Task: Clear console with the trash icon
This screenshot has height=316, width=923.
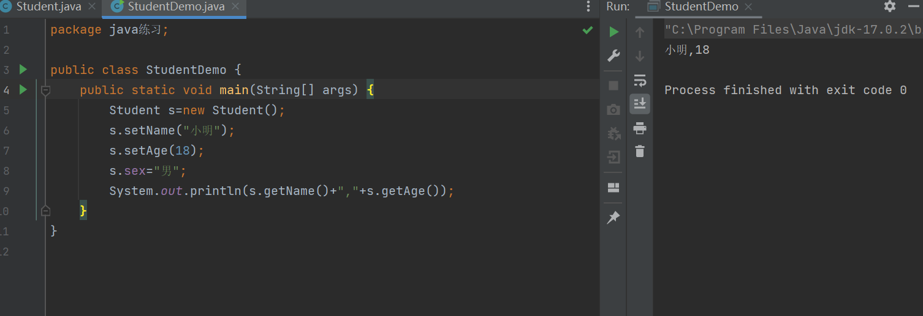Action: click(640, 151)
